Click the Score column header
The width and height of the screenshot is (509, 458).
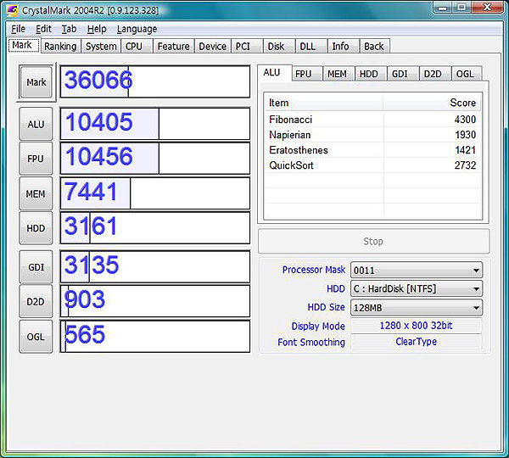[432, 103]
